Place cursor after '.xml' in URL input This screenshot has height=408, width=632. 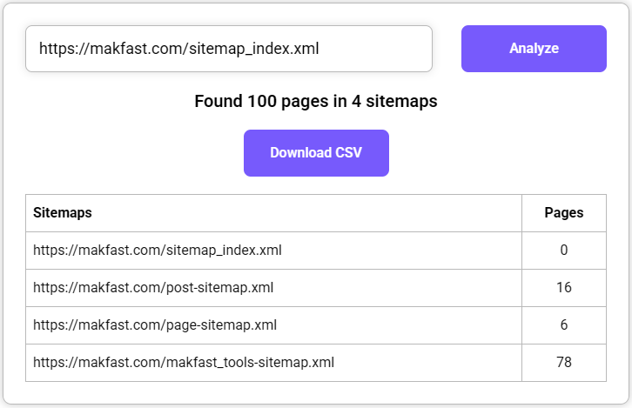click(319, 49)
